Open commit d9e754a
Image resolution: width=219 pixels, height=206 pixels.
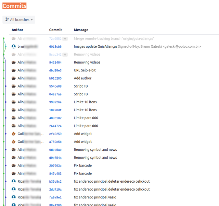[55, 158]
